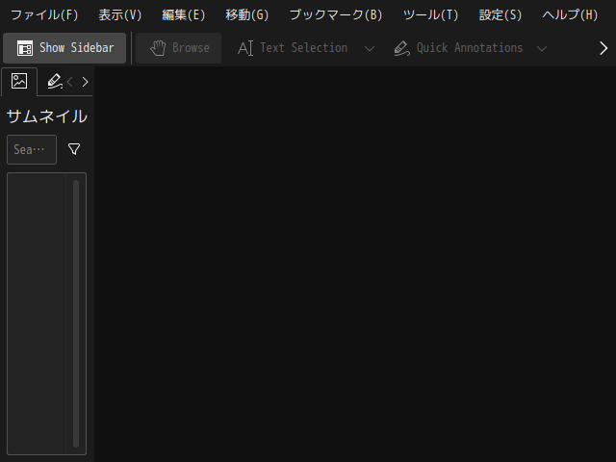Open the ツール(T) menu
This screenshot has height=462, width=616.
point(430,15)
